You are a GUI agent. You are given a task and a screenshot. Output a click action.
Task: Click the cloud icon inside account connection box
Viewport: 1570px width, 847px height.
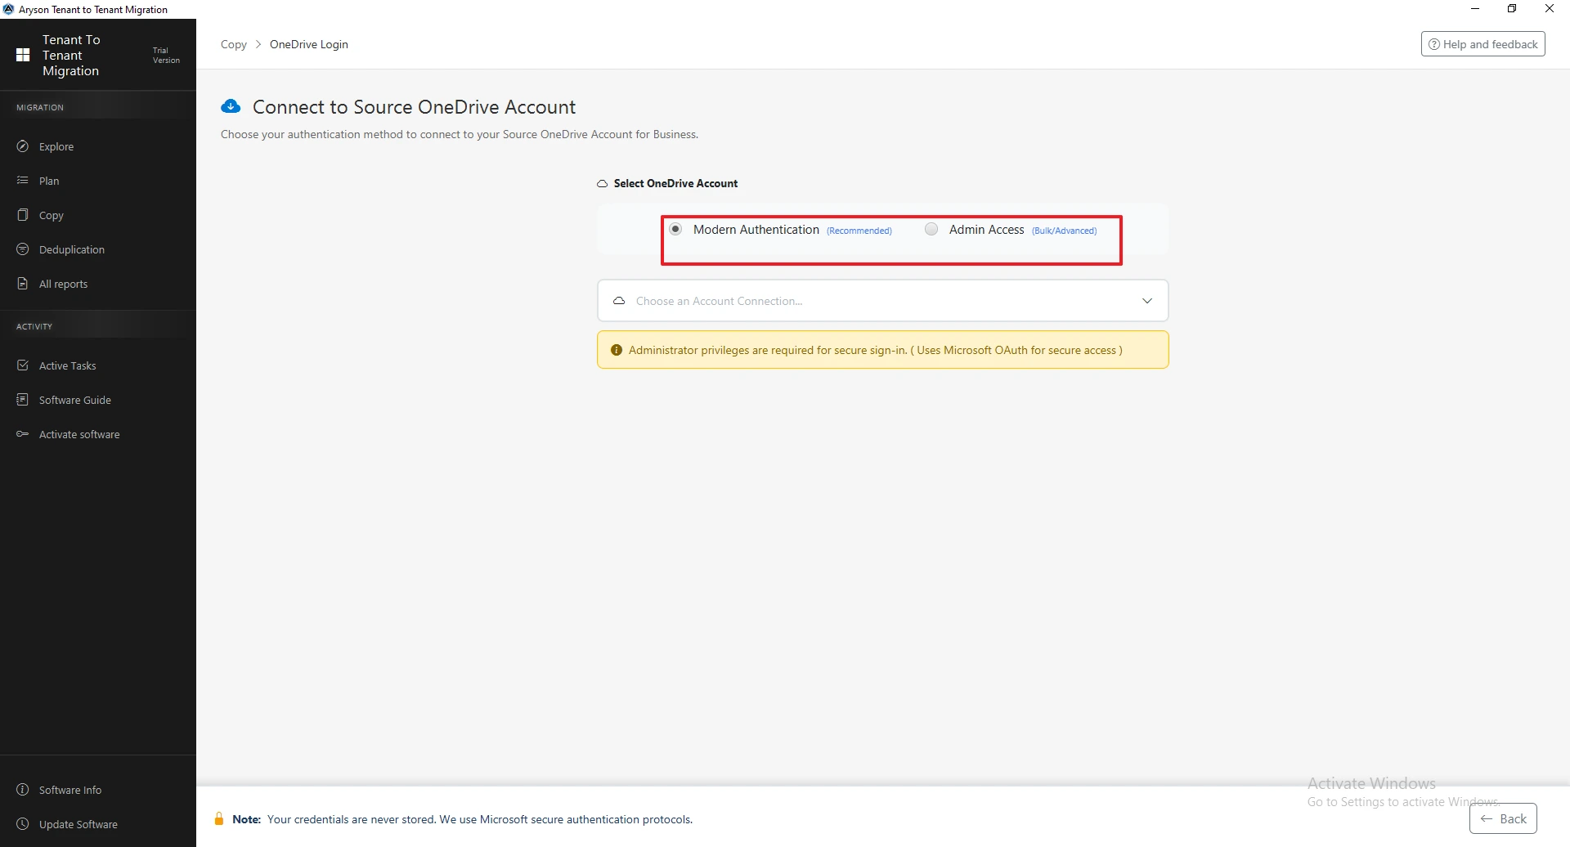point(619,301)
